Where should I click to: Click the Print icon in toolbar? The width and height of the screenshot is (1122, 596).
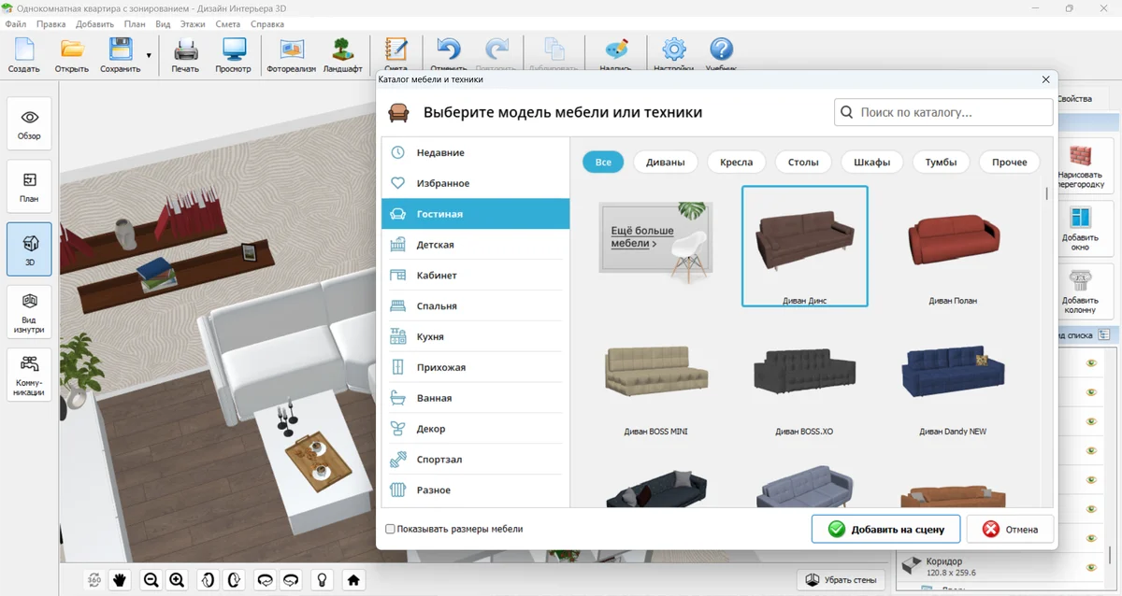[185, 55]
